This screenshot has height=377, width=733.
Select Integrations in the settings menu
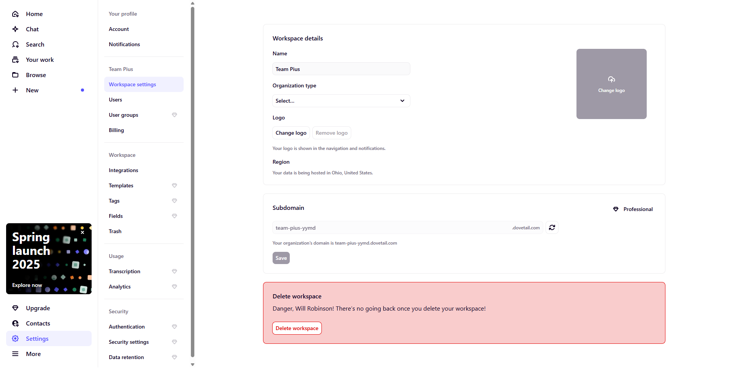pos(123,171)
